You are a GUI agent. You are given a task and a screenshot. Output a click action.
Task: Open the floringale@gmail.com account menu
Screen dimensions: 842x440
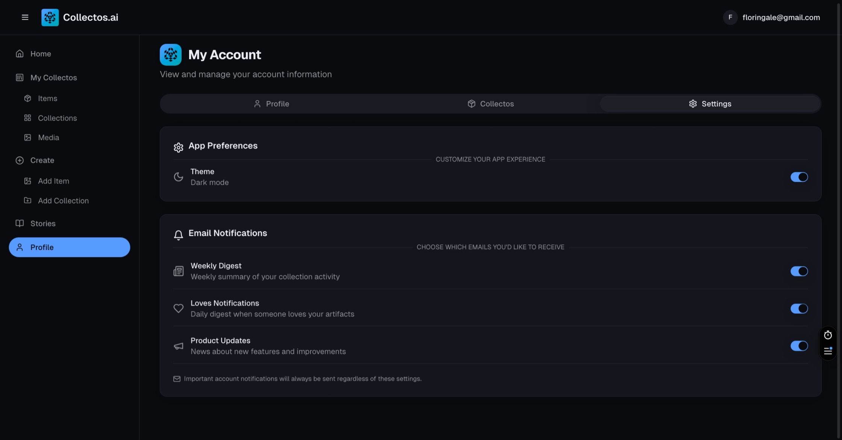pyautogui.click(x=772, y=17)
